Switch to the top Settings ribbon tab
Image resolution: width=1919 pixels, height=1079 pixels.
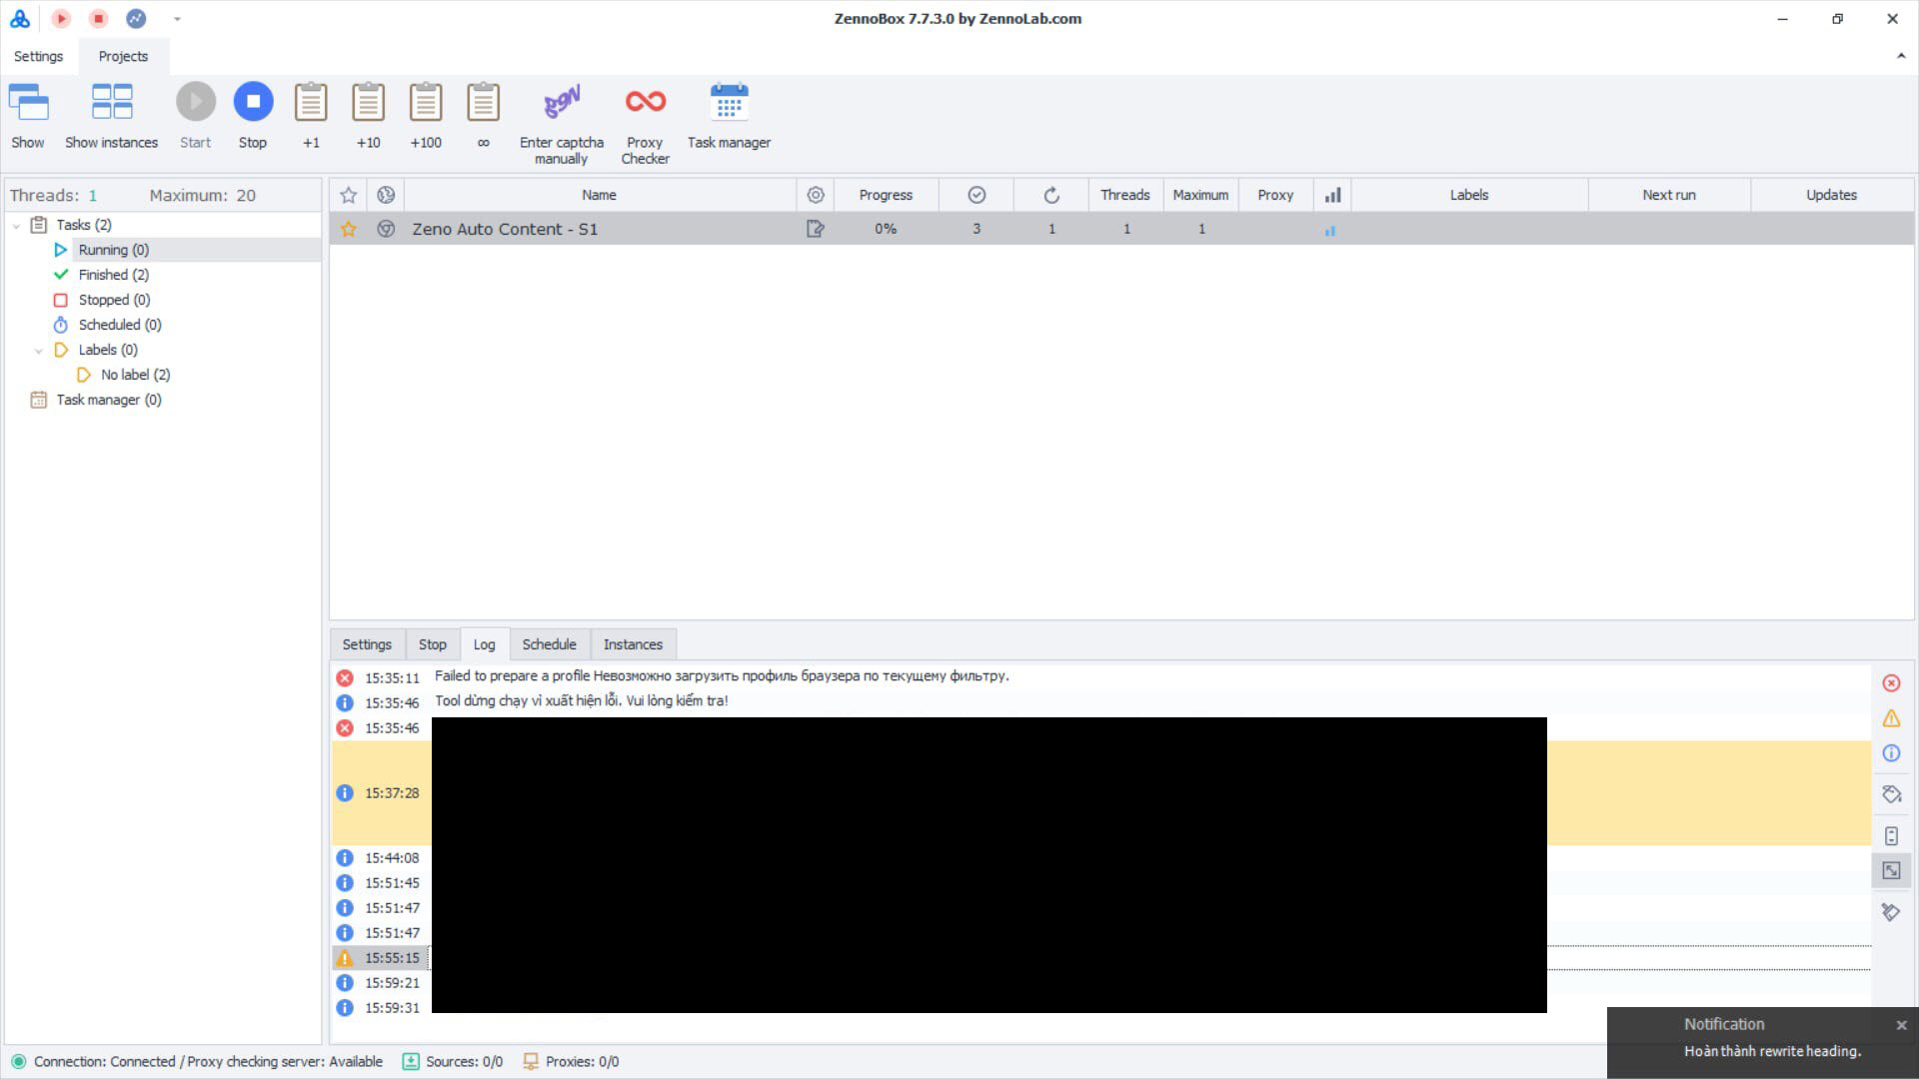coord(38,56)
